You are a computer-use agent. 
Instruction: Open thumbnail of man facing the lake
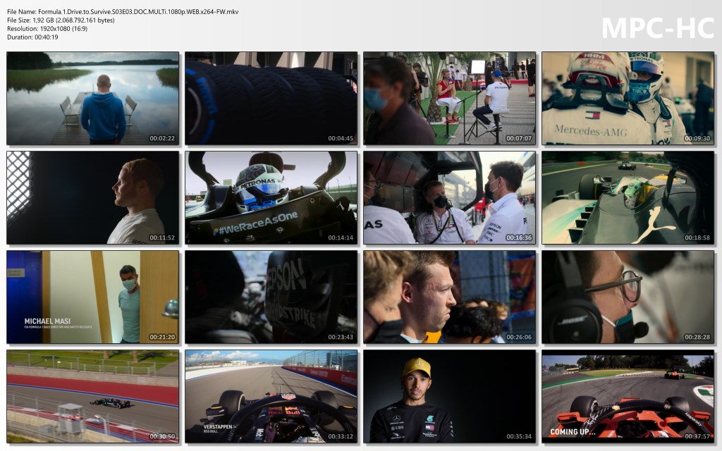point(92,98)
